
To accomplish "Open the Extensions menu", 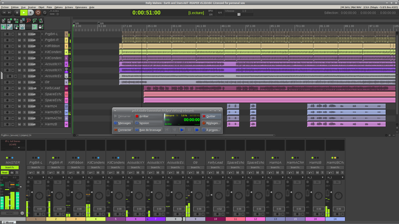I will [x=81, y=7].
